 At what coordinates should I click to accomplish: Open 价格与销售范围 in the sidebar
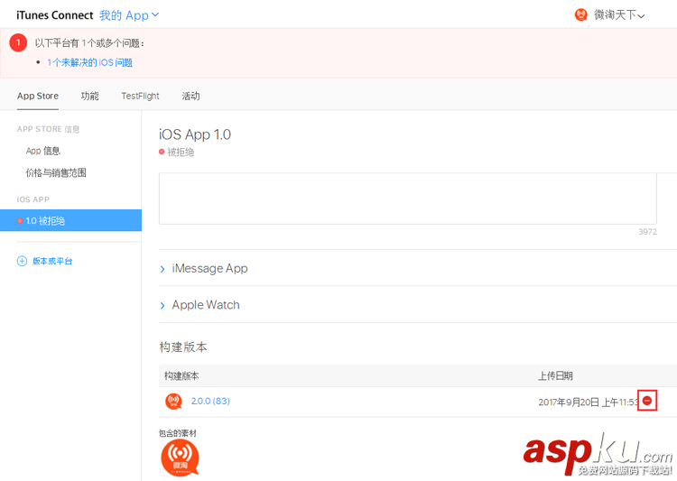56,172
